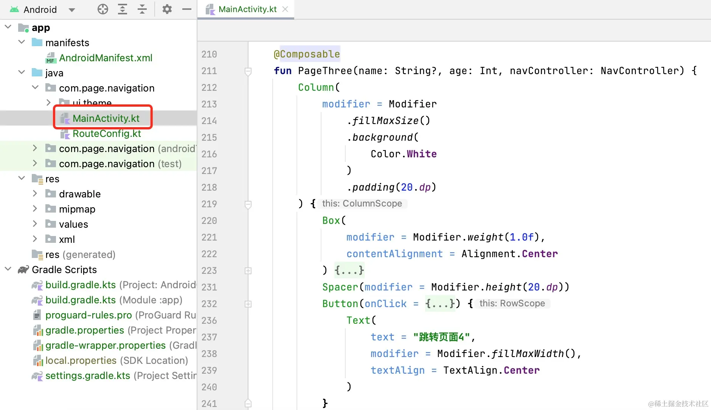Click the proguard-rules.pro file icon
This screenshot has height=410, width=711.
[x=37, y=315]
